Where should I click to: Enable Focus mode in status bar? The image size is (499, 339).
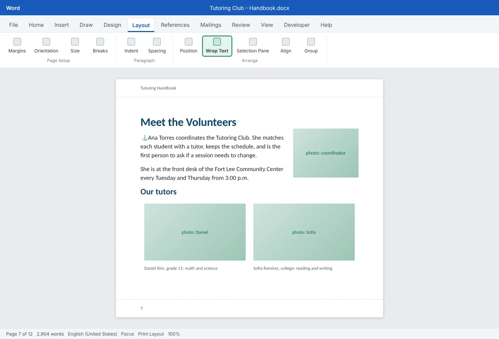(x=127, y=334)
